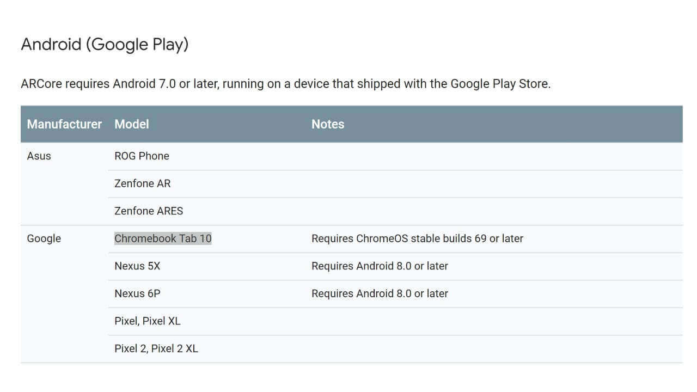This screenshot has height=392, width=697.
Task: Click the Nexus 6P model entry
Action: (137, 293)
